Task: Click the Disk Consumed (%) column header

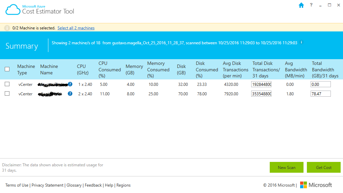Action: pyautogui.click(x=207, y=69)
